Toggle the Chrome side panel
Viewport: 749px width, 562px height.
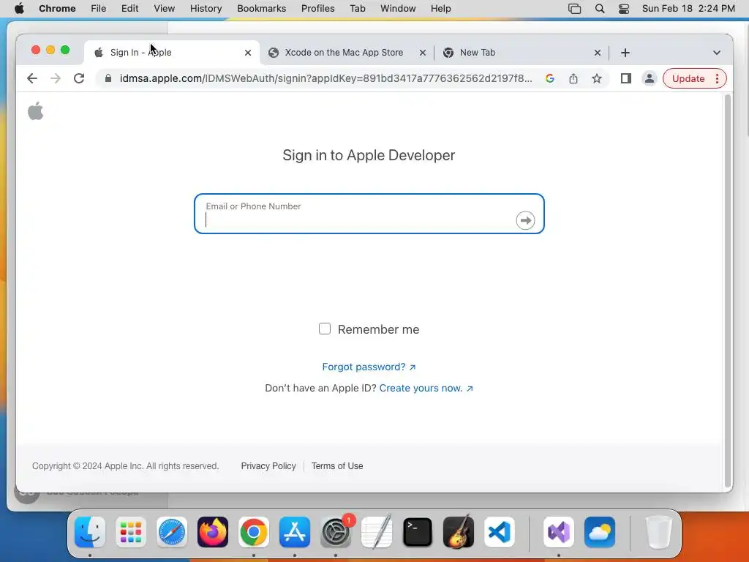coord(626,78)
